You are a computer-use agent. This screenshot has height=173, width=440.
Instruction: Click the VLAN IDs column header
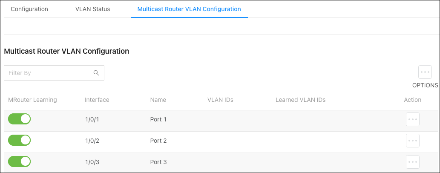(x=220, y=100)
